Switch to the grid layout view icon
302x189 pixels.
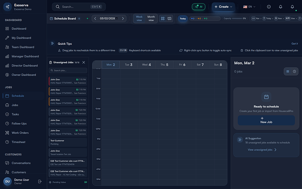point(163,18)
